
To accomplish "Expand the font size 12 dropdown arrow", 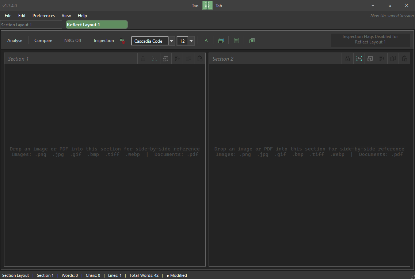I will click(x=191, y=41).
